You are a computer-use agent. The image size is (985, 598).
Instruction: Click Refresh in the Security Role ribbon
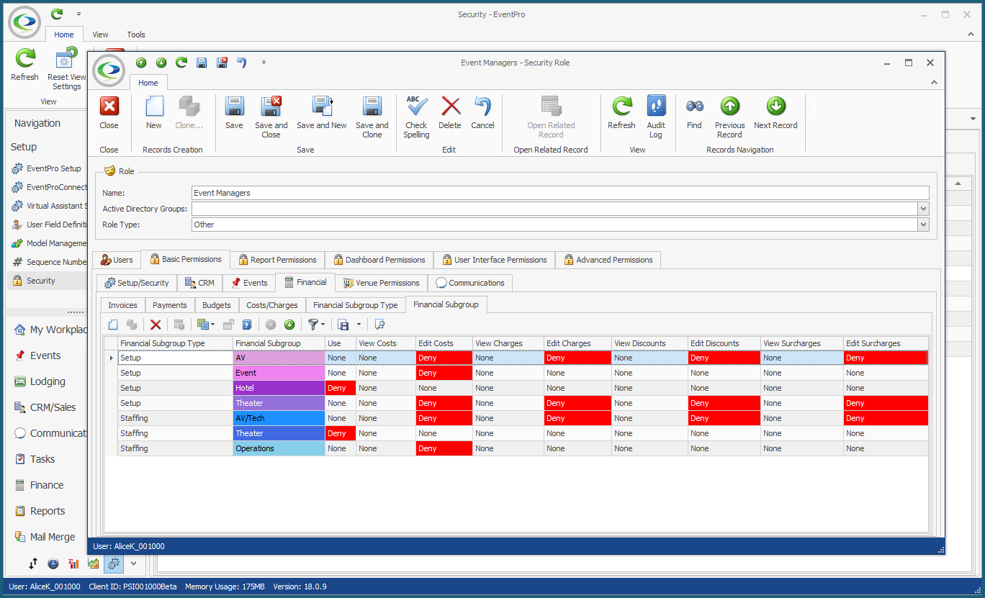(x=621, y=114)
